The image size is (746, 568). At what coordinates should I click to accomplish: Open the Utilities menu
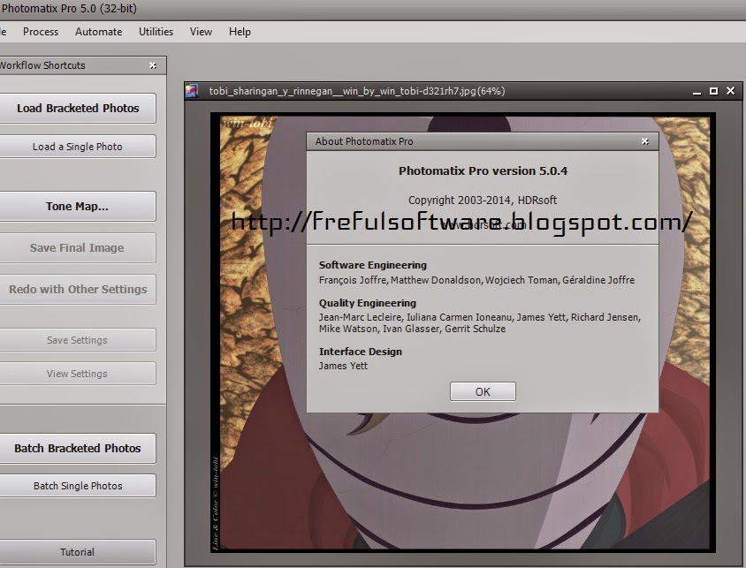pos(156,32)
